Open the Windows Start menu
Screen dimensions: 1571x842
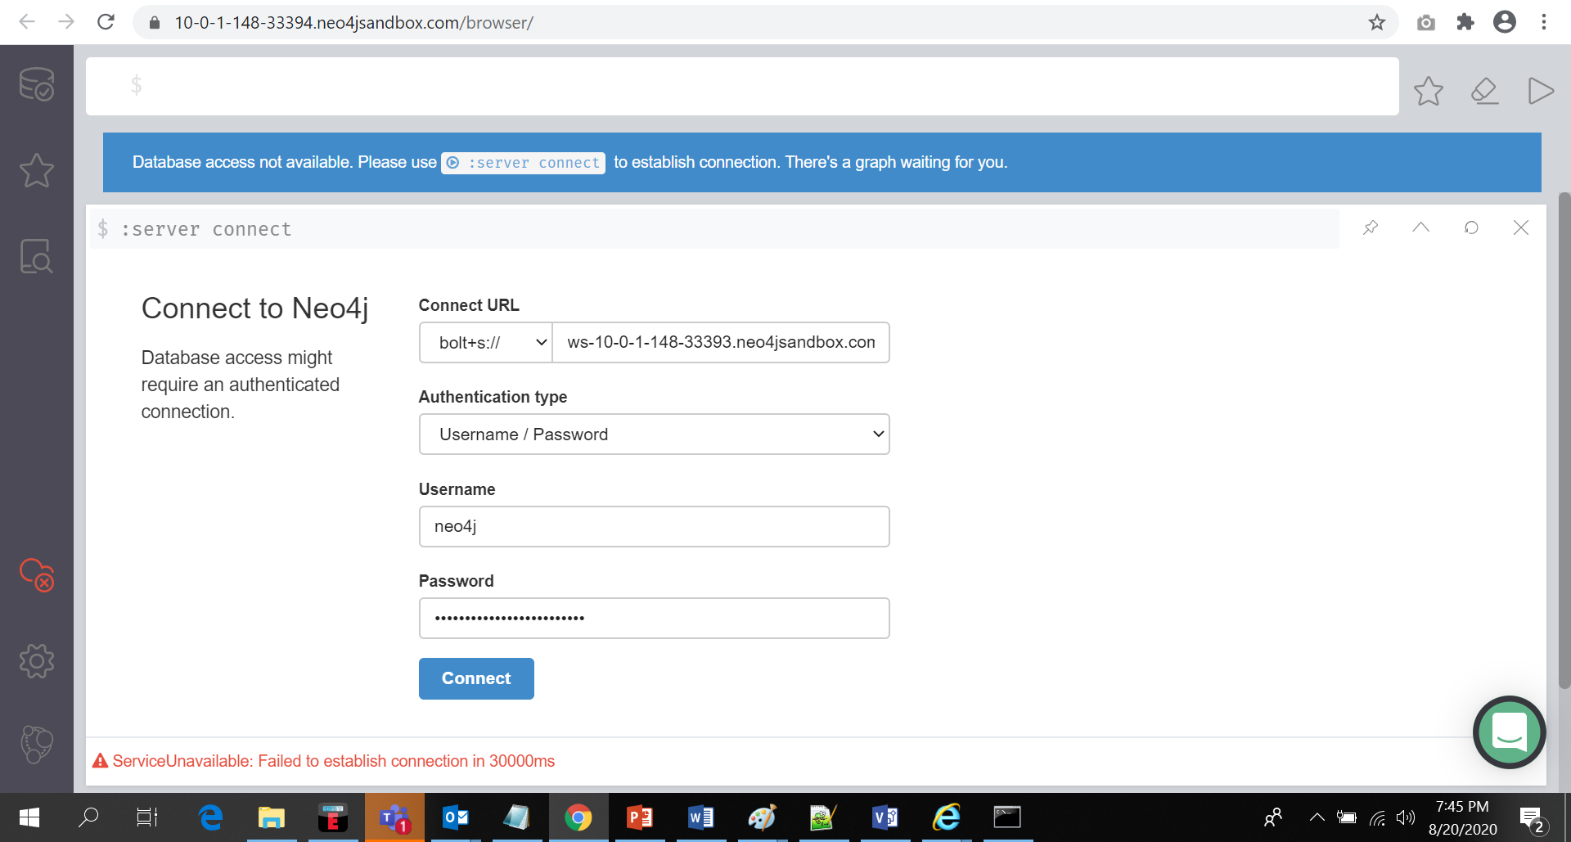coord(29,817)
